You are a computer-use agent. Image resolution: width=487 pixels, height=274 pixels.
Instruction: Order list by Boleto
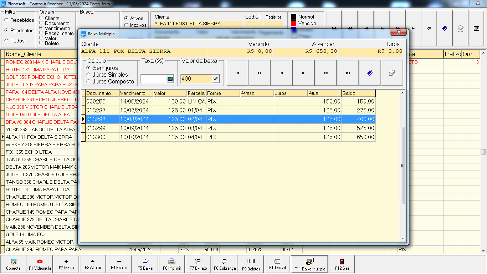[x=49, y=43]
